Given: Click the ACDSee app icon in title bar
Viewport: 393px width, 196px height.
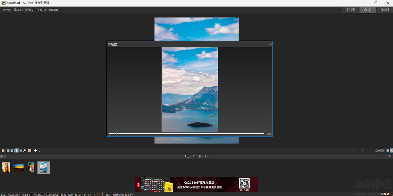Looking at the screenshot, I should [x=3, y=3].
